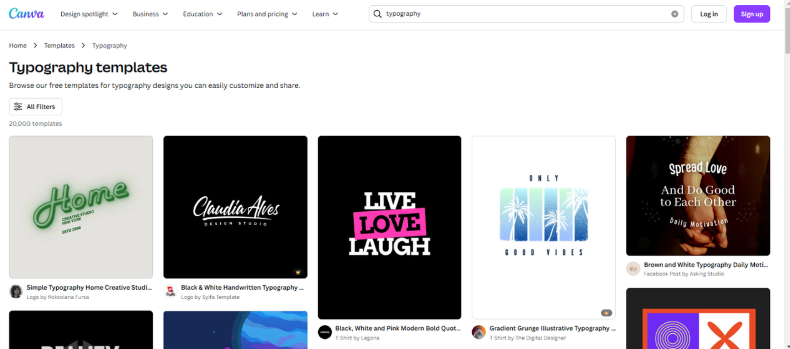Click 'Brown and White Typography Daily Moti...' title
Image resolution: width=790 pixels, height=349 pixels.
tap(706, 265)
